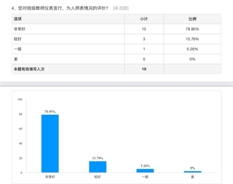
Task: Click the 78.95% label above the chart bar
Action: pos(50,111)
